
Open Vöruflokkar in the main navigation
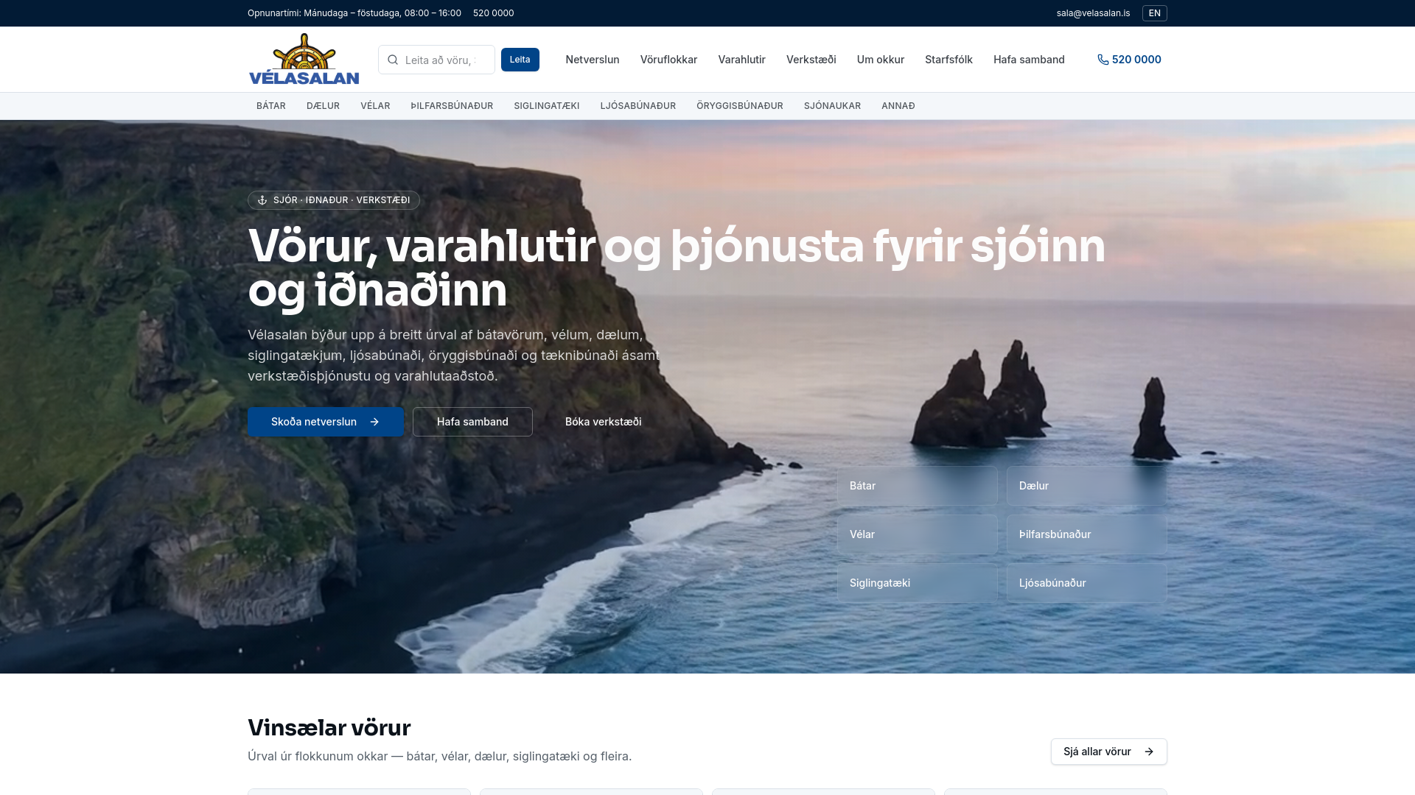[x=668, y=60]
